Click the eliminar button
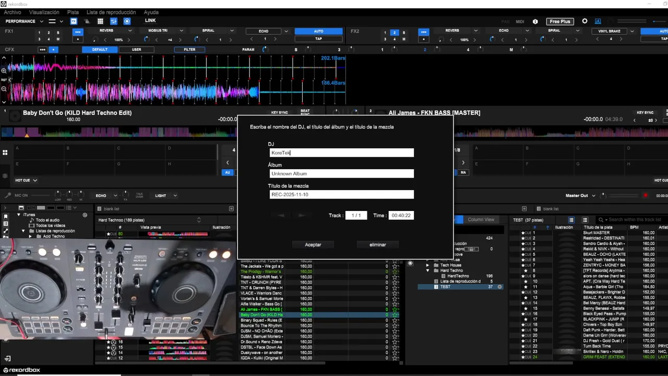The image size is (668, 376). pos(378,244)
